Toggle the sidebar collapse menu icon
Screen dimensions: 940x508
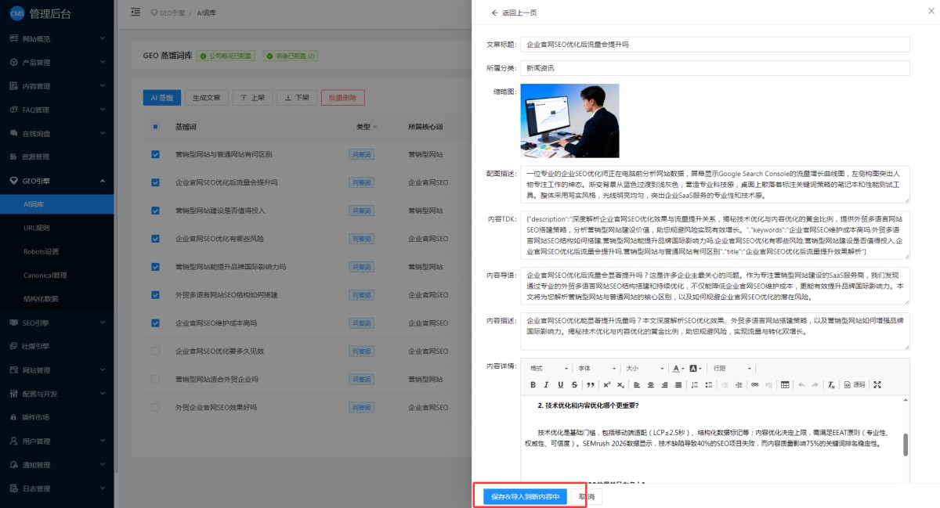coord(136,13)
